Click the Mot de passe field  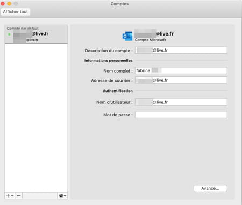click(181, 115)
